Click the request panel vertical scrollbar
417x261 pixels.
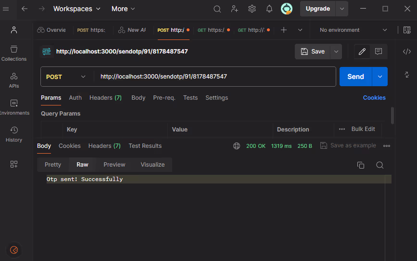(x=392, y=116)
